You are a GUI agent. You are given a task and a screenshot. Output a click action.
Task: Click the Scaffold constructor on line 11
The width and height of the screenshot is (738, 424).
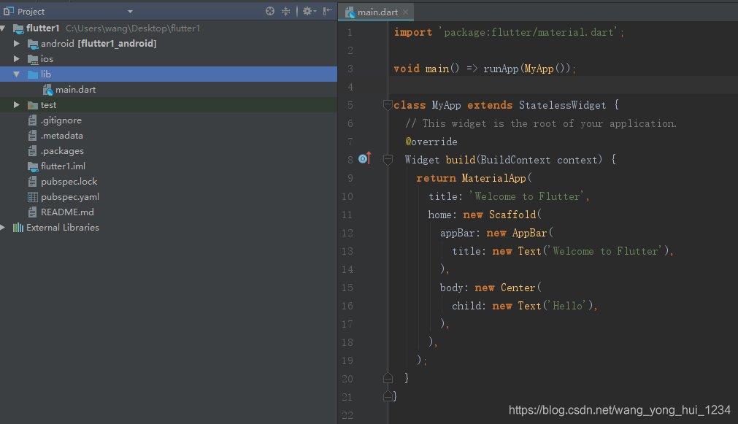[512, 215]
